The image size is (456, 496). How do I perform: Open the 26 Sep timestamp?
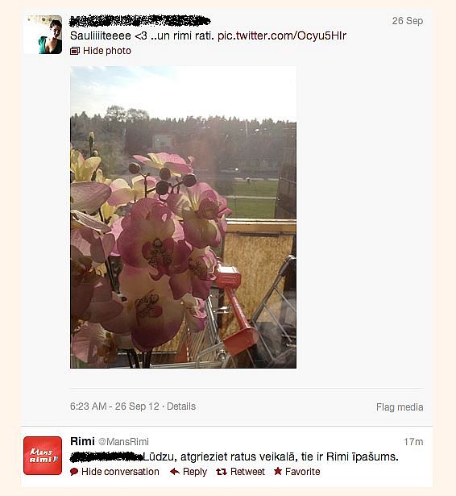408,20
